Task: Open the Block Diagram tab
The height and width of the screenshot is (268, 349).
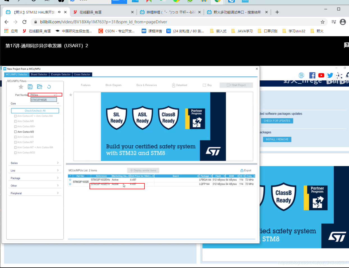Action: pos(114,85)
